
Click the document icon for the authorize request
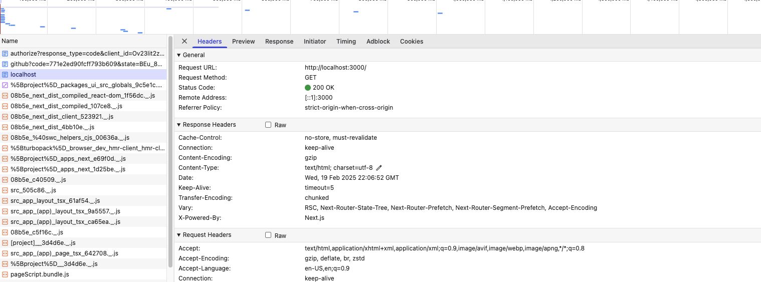[5, 54]
